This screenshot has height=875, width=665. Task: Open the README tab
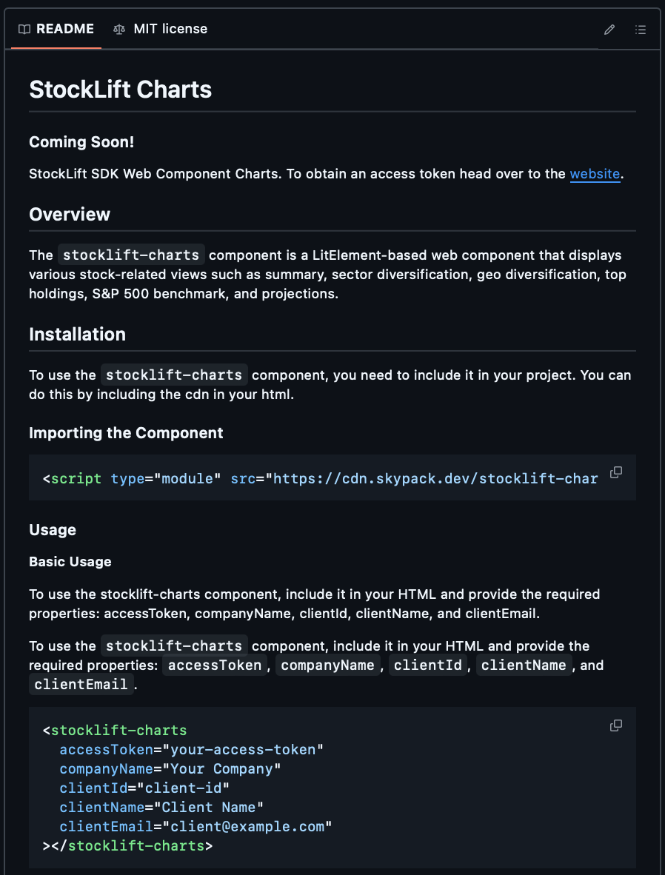point(56,29)
